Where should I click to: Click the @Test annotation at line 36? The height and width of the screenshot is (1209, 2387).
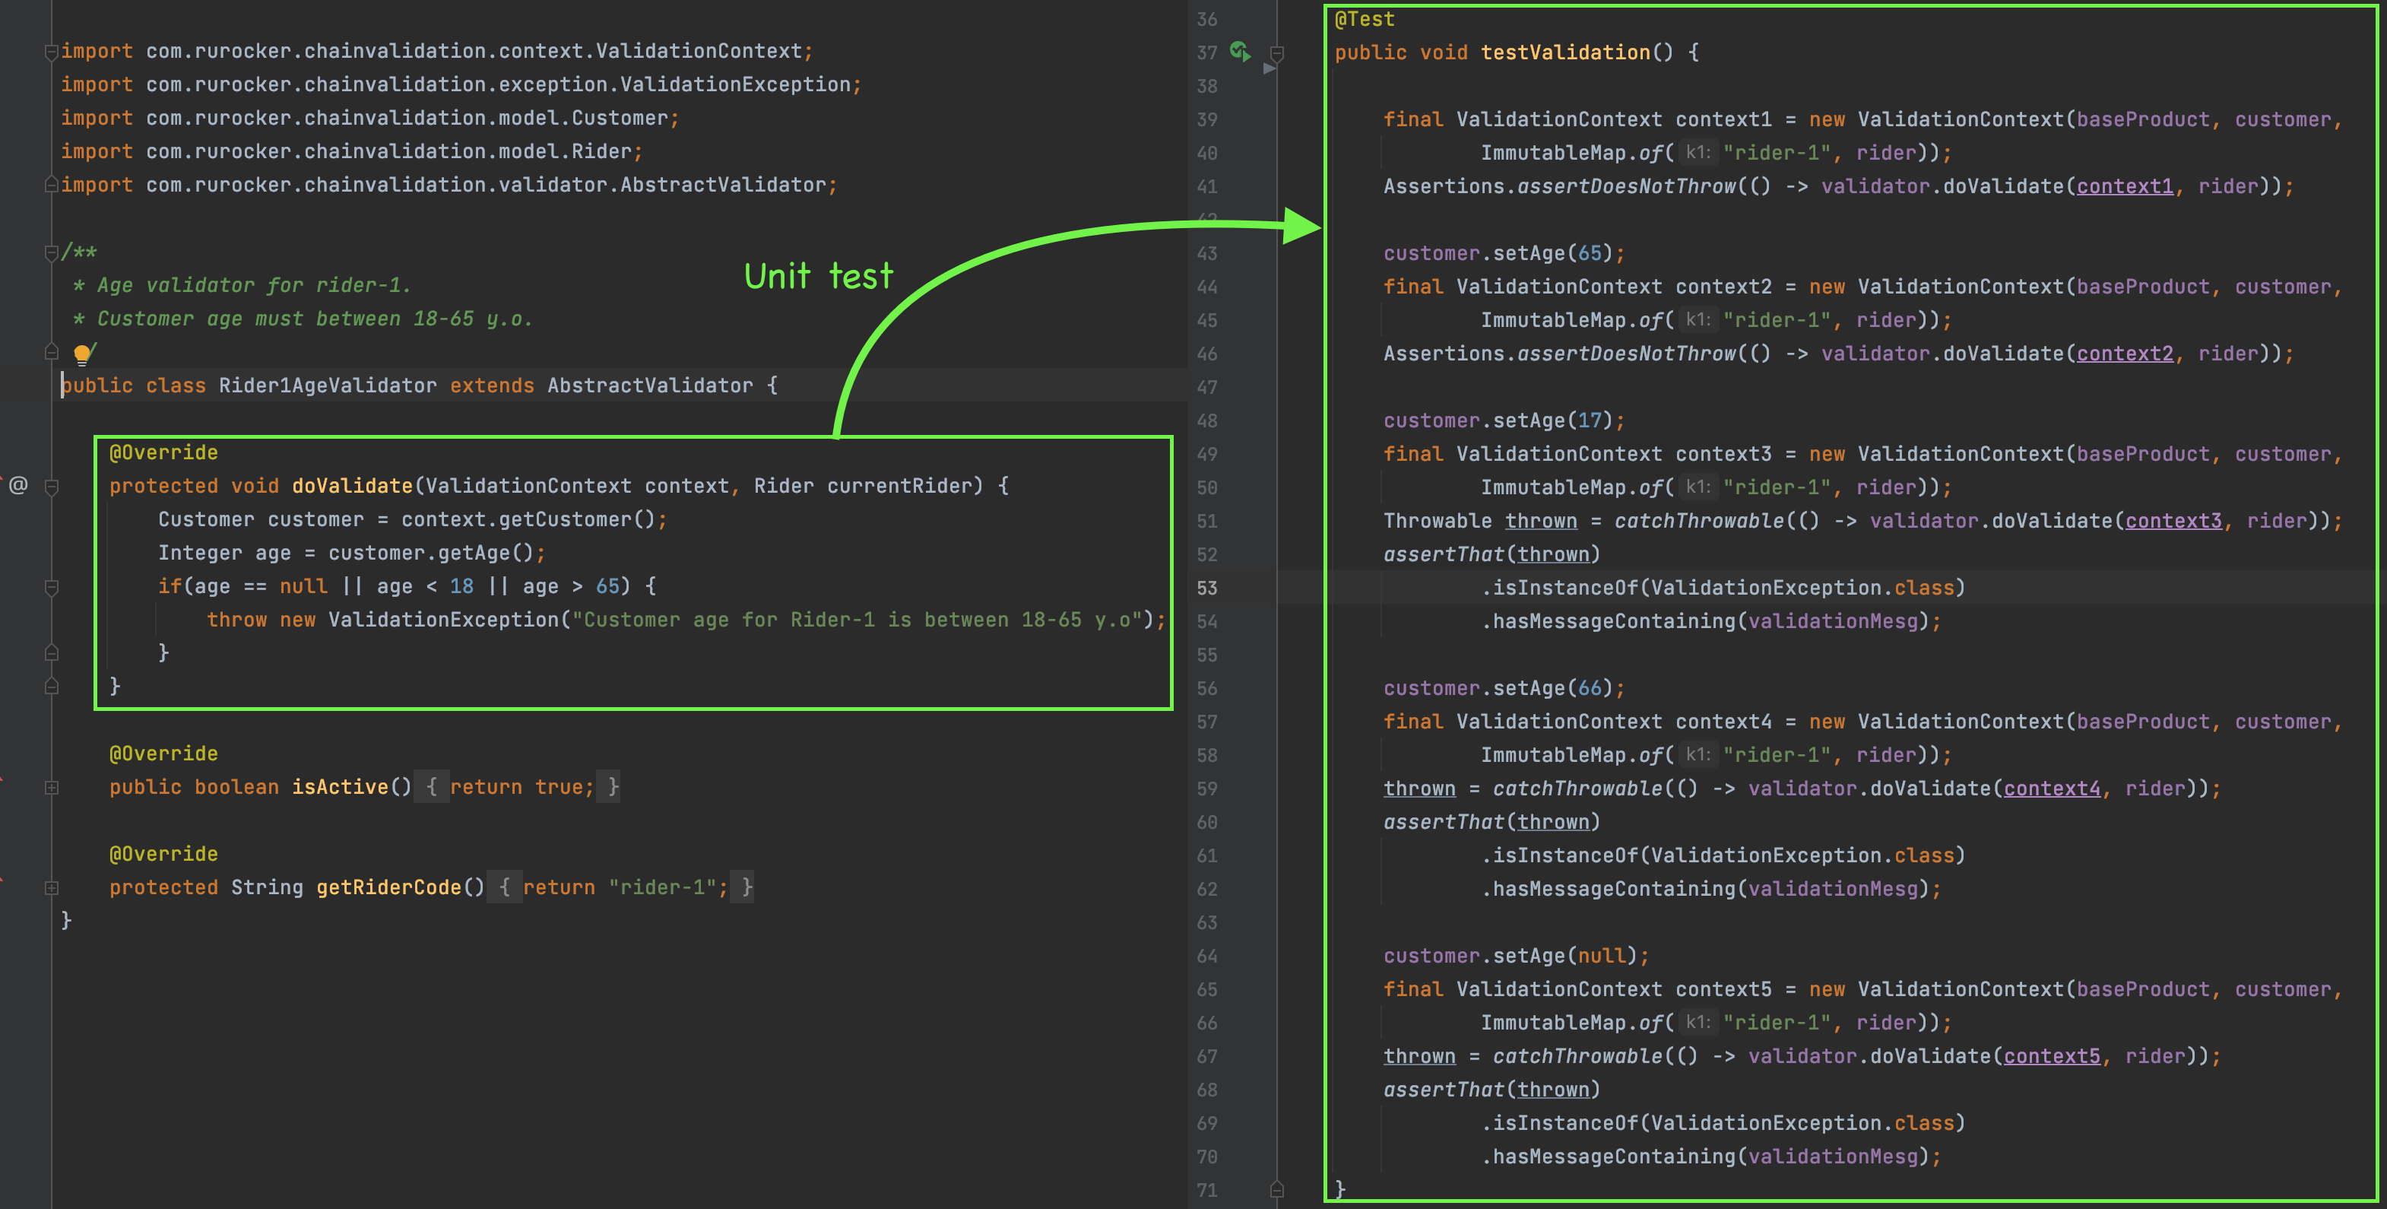point(1364,20)
